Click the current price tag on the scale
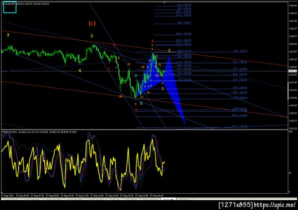Image resolution: width=298 pixels, height=210 pixels. click(293, 71)
